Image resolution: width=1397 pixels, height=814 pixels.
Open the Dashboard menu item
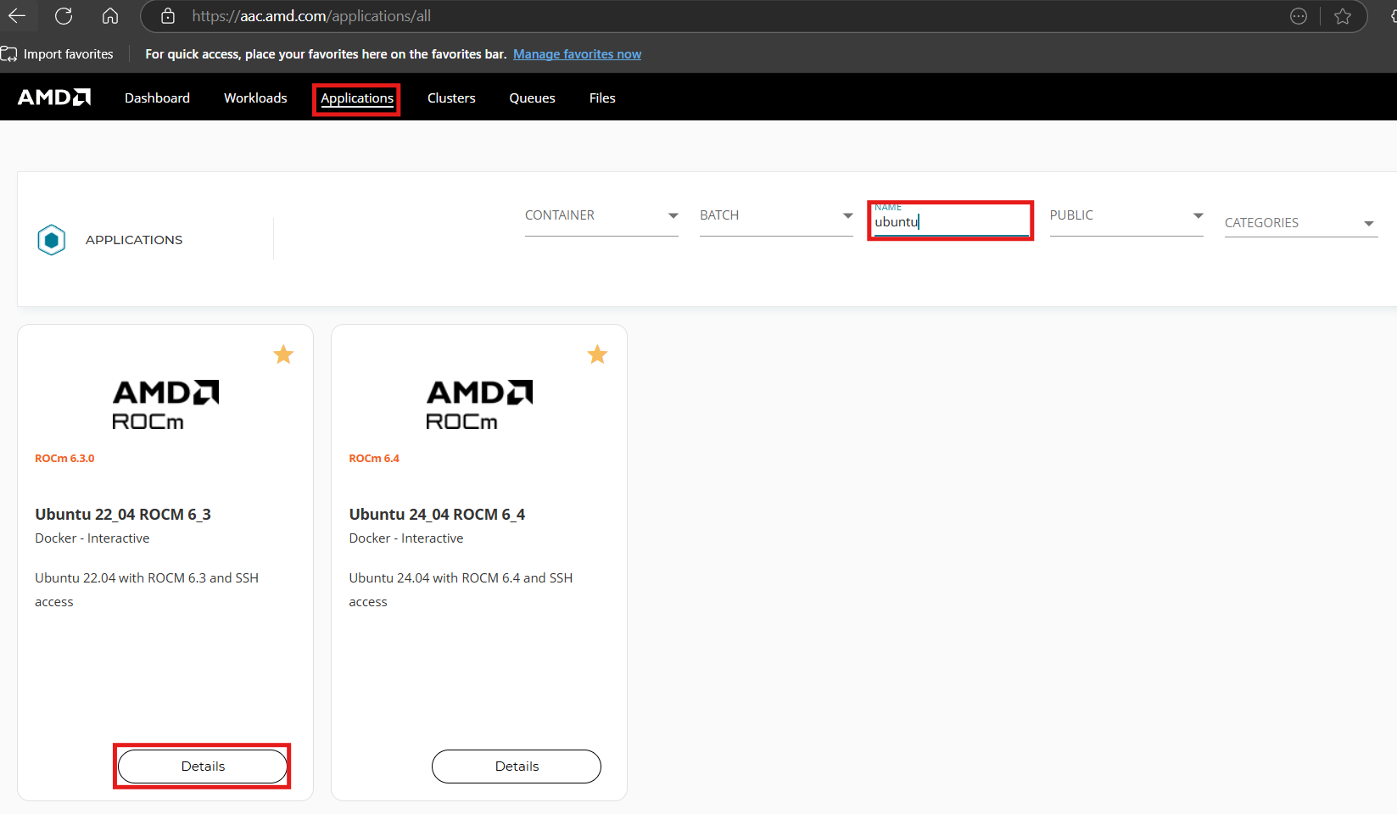tap(157, 98)
